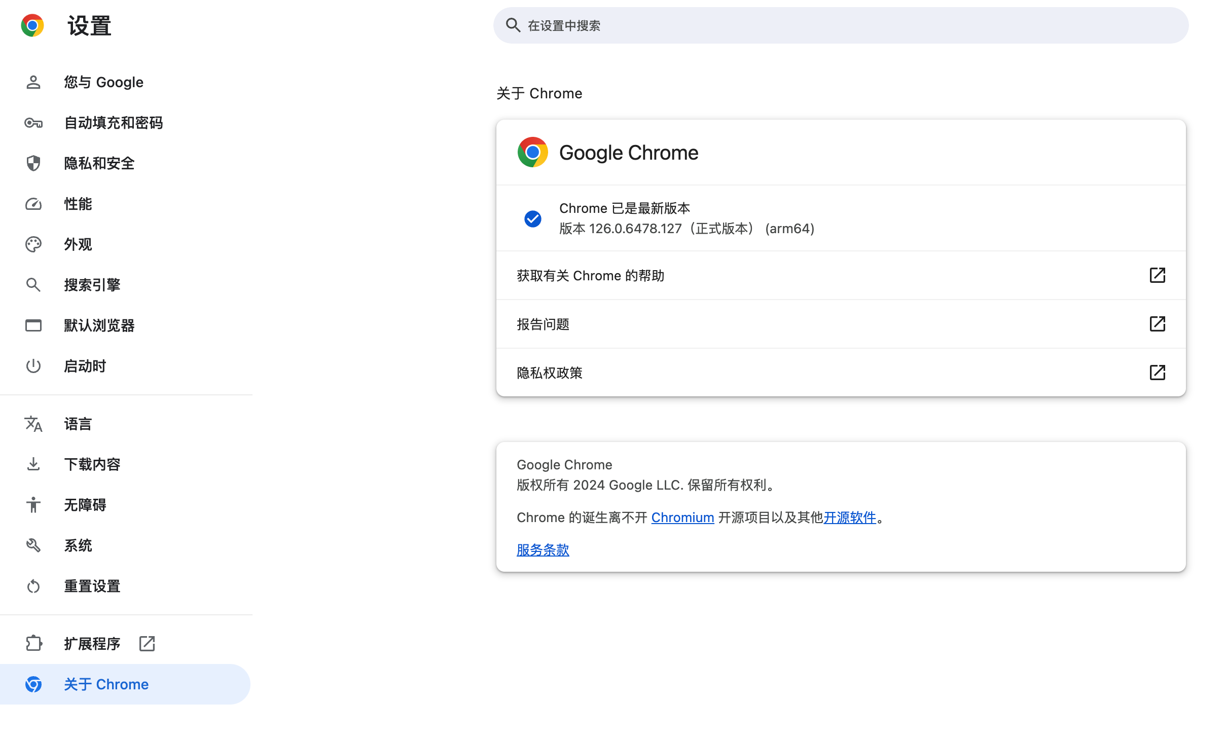Click the 设置 page title
The height and width of the screenshot is (739, 1225).
coord(89,25)
